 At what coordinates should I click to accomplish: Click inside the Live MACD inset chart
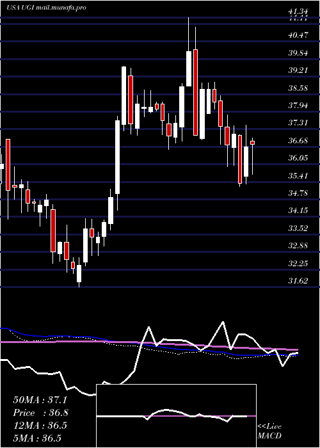[x=176, y=416]
